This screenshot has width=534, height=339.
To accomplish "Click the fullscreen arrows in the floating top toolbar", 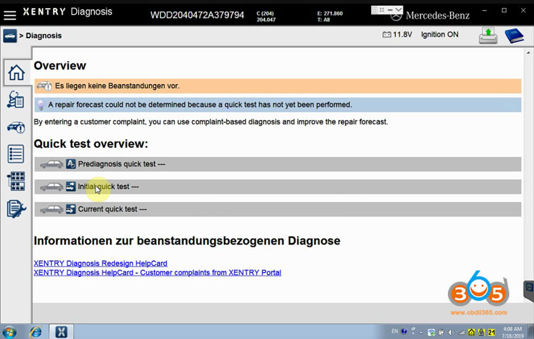I will 382,10.
